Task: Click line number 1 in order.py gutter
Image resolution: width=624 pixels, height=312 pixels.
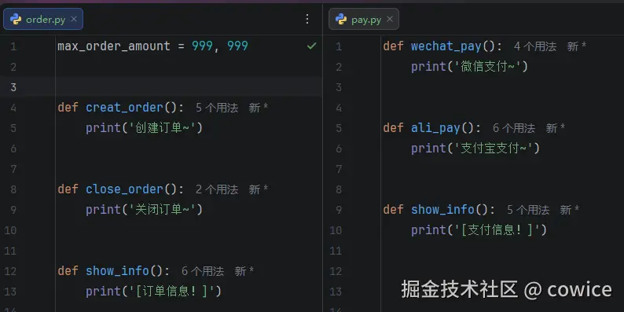Action: (13, 46)
